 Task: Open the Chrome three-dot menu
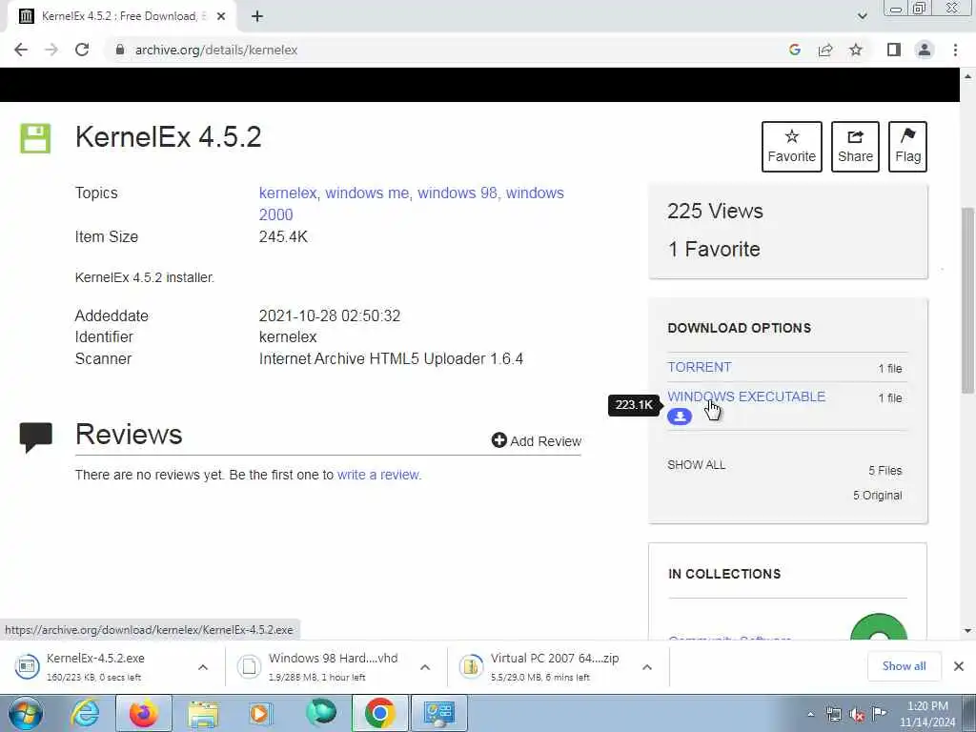pos(955,50)
